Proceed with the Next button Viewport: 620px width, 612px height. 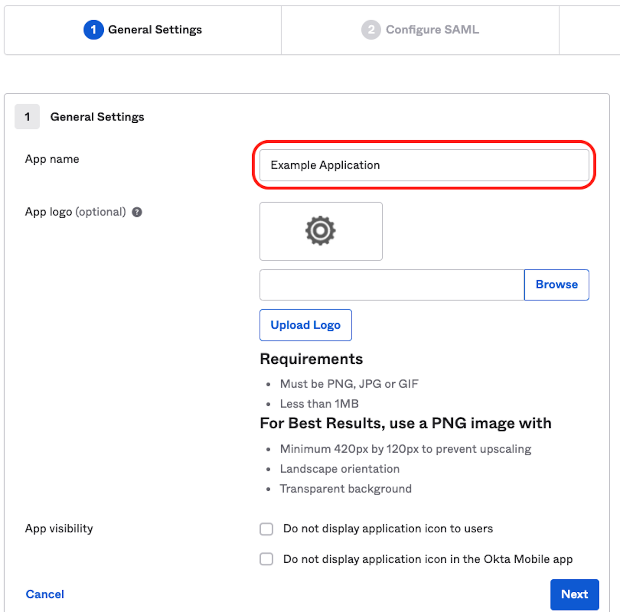(x=574, y=594)
